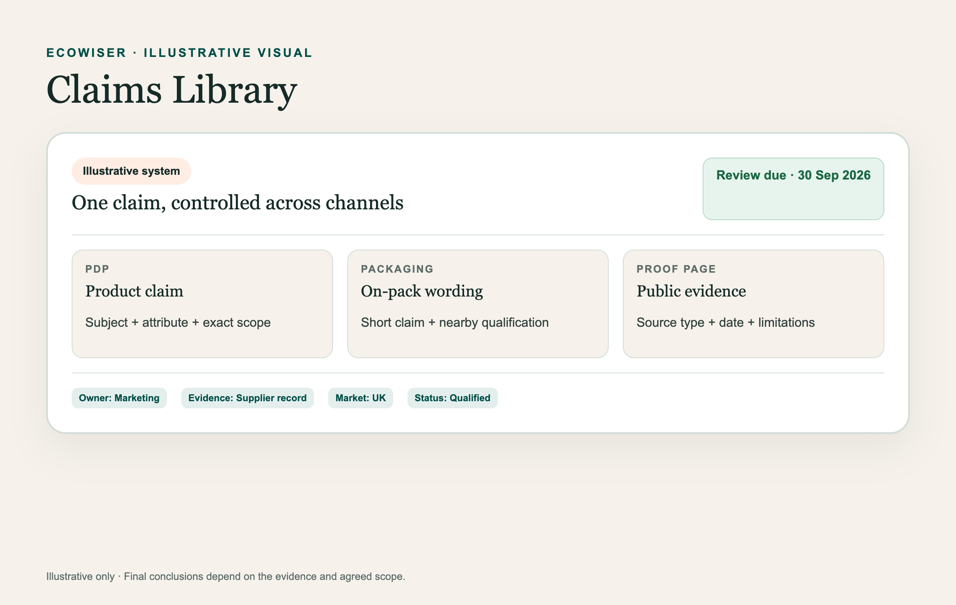Select the Status: Qualified tag
This screenshot has width=956, height=605.
coord(453,398)
